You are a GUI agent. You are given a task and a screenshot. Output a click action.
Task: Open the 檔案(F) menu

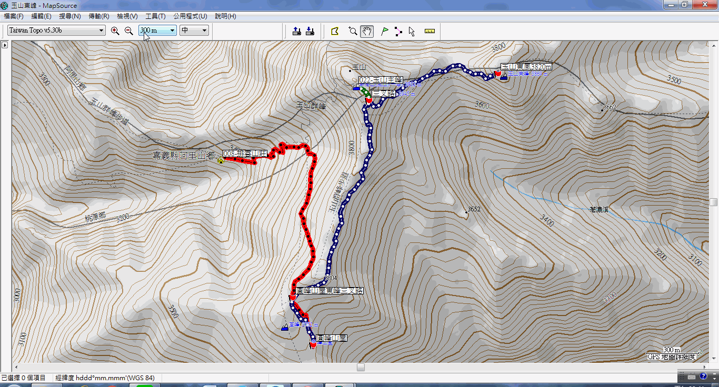[x=14, y=16]
